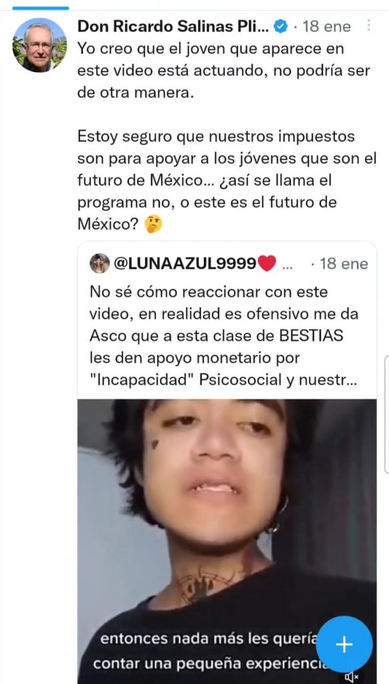The width and height of the screenshot is (389, 684).
Task: Play the quoted video of the young man
Action: [227, 541]
